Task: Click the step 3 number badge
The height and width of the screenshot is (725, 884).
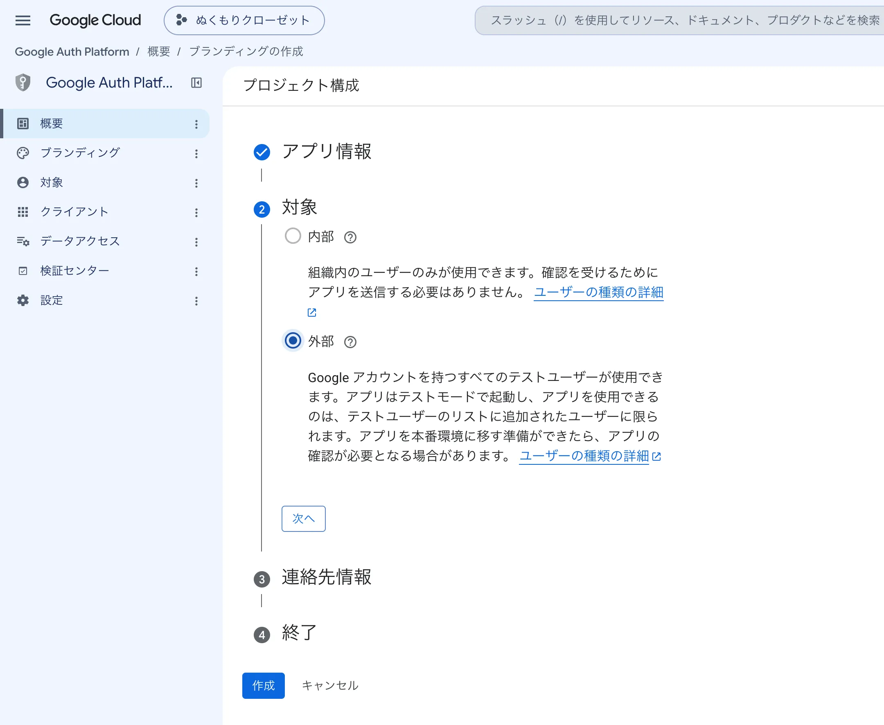Action: coord(262,579)
